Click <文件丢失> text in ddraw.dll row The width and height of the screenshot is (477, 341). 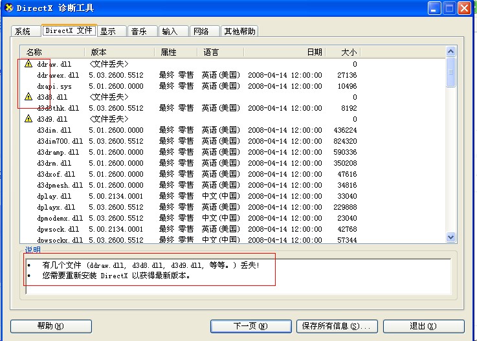coord(109,64)
